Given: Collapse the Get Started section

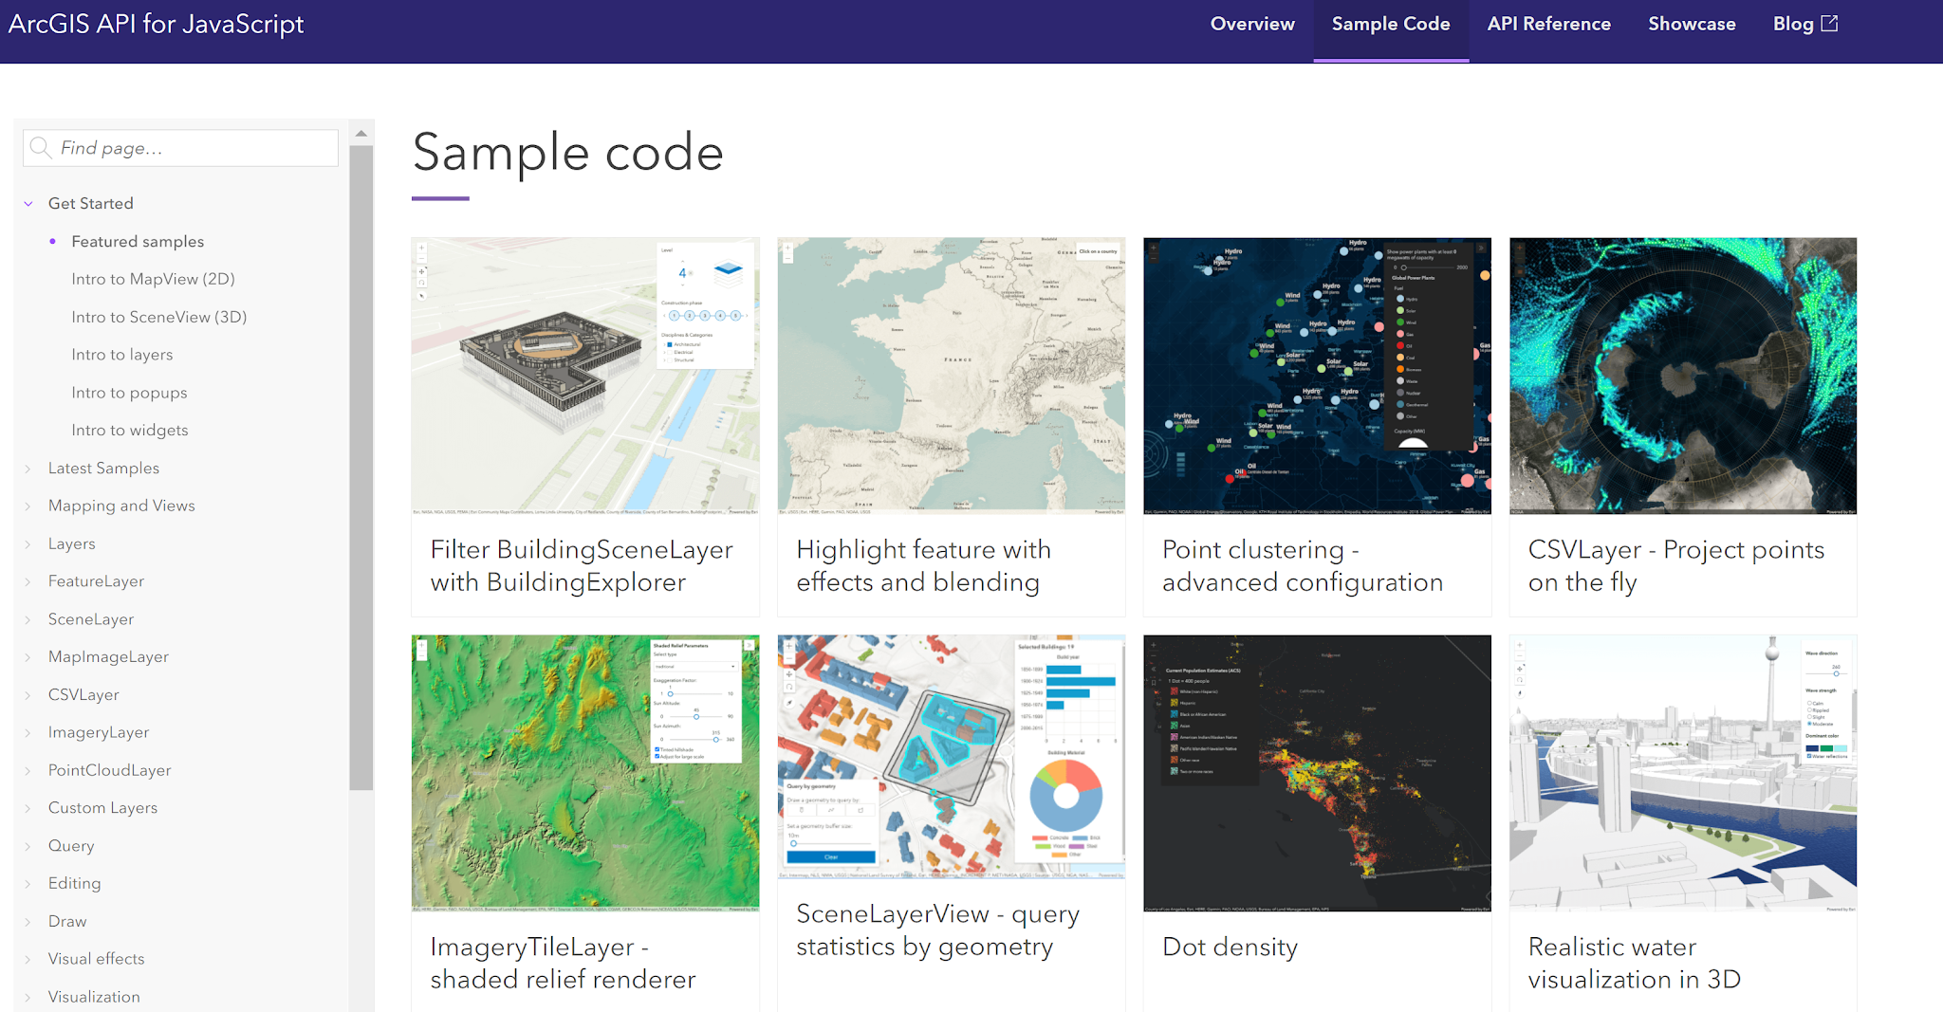Looking at the screenshot, I should click(28, 203).
